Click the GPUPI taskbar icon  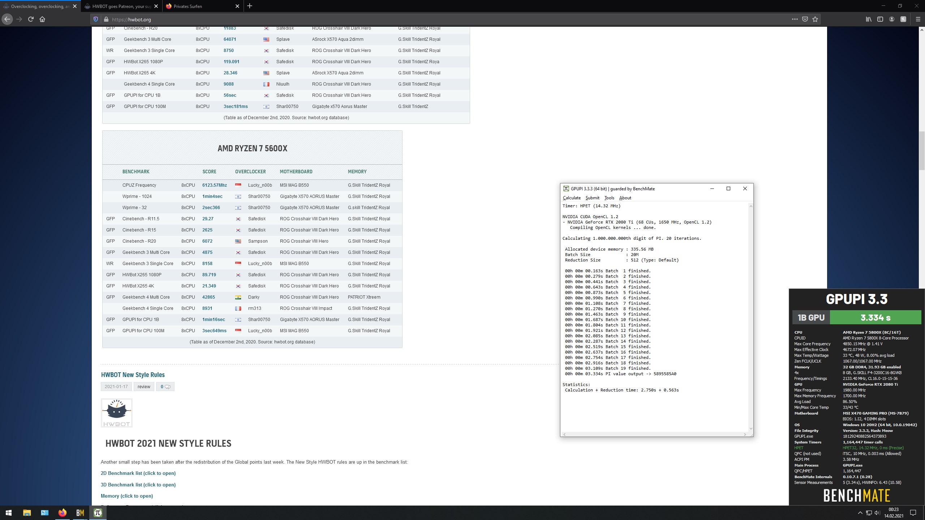(98, 513)
